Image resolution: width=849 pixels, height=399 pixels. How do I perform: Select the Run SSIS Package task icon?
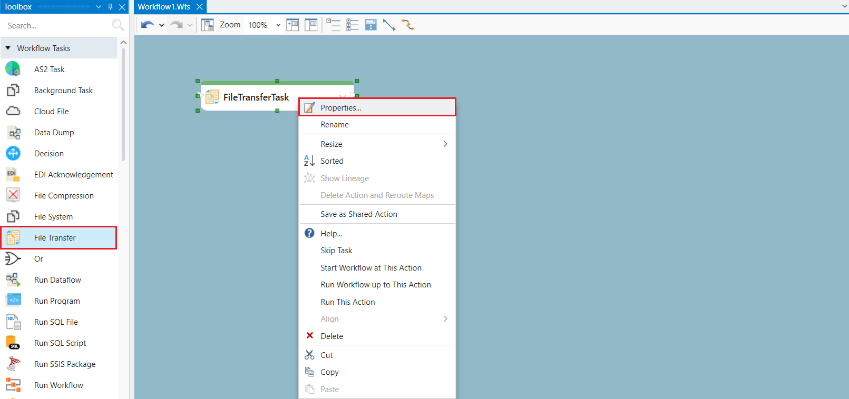[13, 364]
